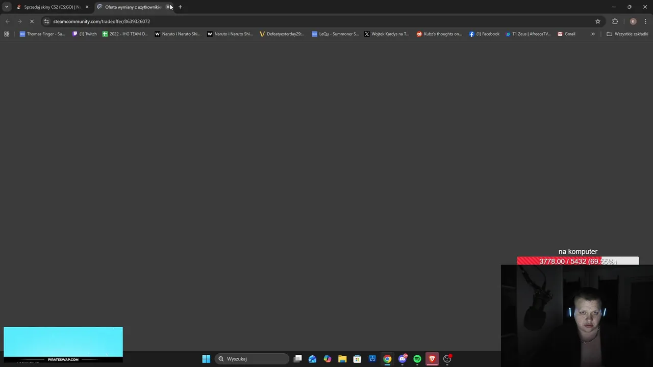Launch Copilot from the taskbar
The height and width of the screenshot is (367, 653).
pyautogui.click(x=328, y=359)
